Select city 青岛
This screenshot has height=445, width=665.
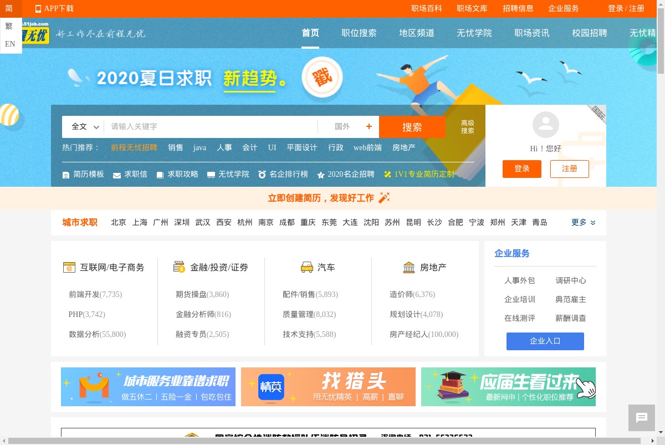point(540,222)
